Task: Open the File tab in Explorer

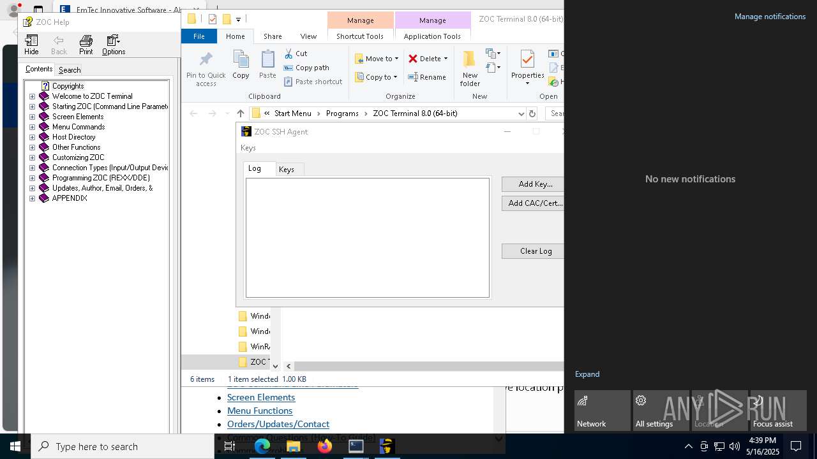Action: (199, 36)
